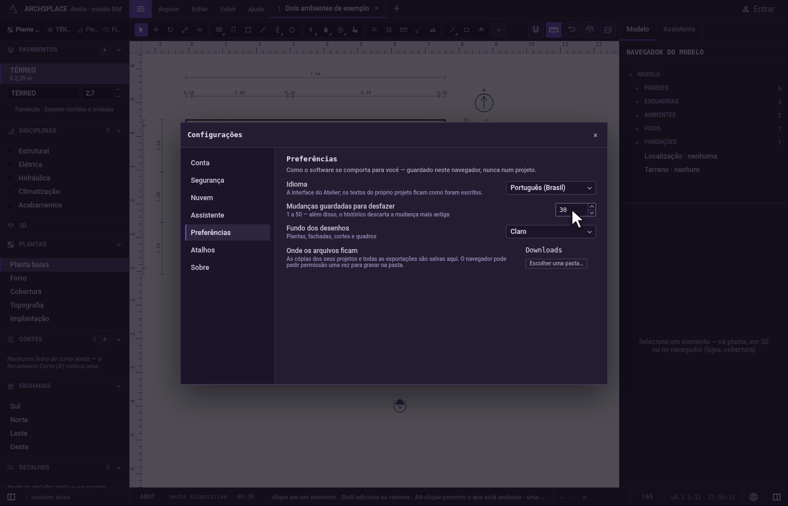Enable the Estrutural discipline checkbox

pyautogui.click(x=10, y=151)
